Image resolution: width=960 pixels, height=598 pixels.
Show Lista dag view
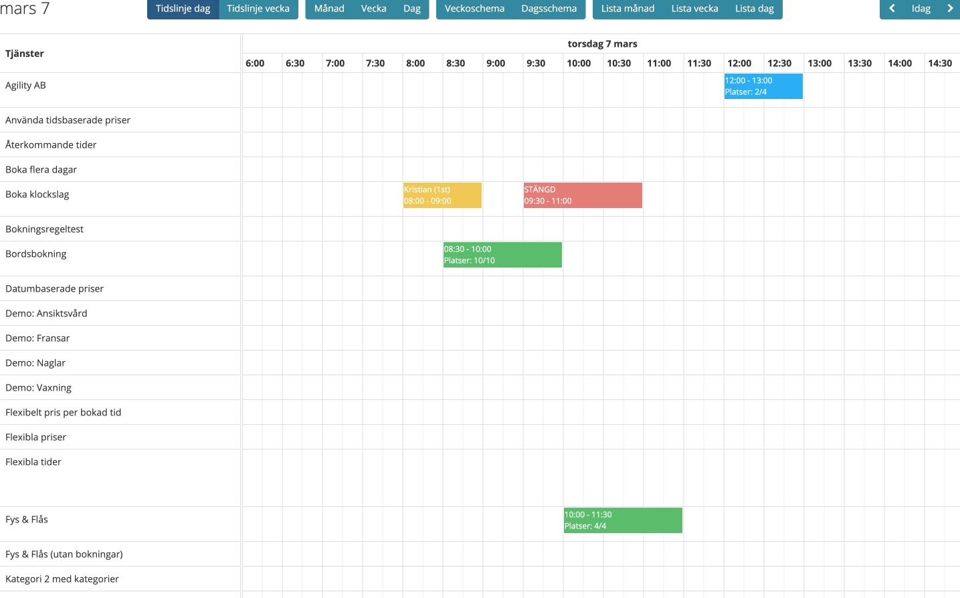[x=754, y=9]
